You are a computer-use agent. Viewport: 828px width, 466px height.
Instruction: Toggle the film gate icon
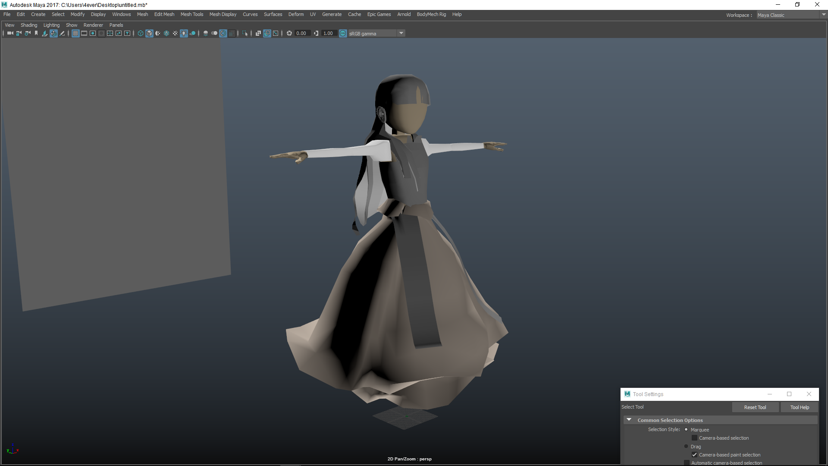coord(84,33)
